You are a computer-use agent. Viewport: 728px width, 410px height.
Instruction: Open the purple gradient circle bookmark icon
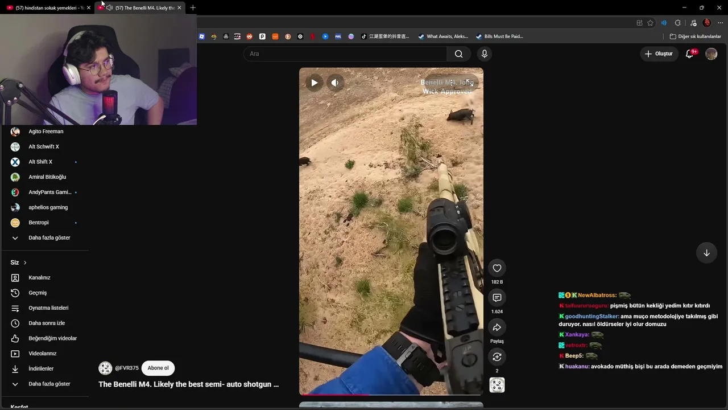351,36
